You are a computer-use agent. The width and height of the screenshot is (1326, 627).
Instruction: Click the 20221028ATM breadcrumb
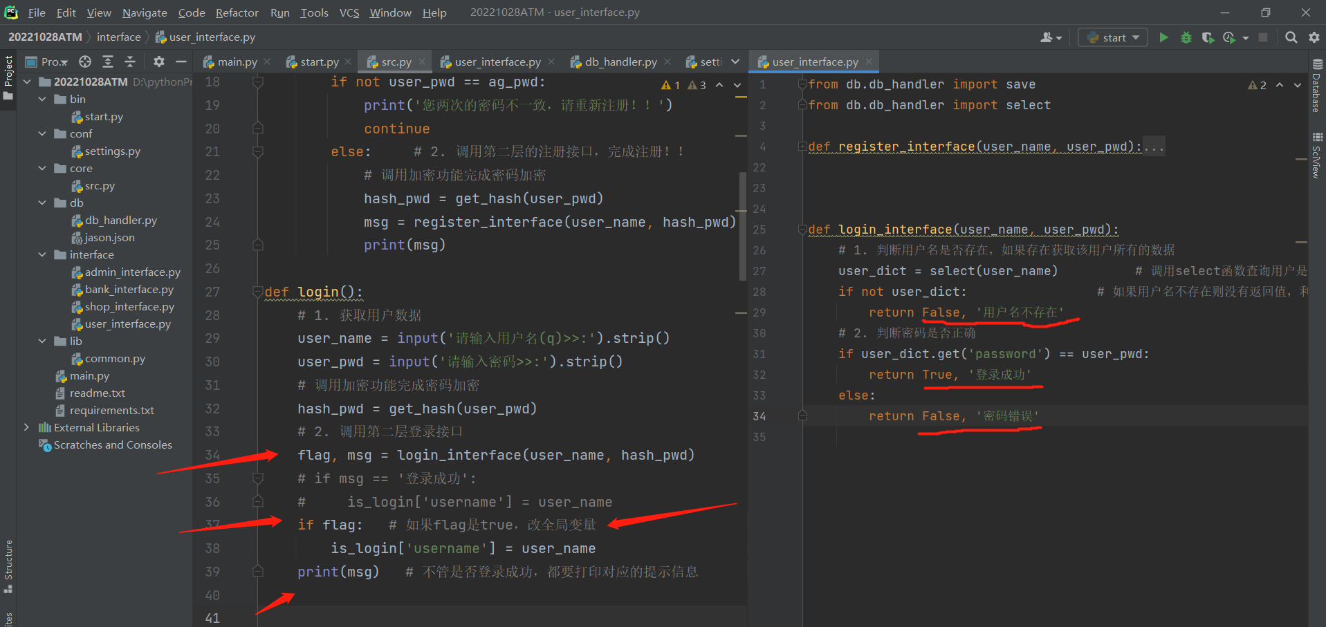coord(45,37)
